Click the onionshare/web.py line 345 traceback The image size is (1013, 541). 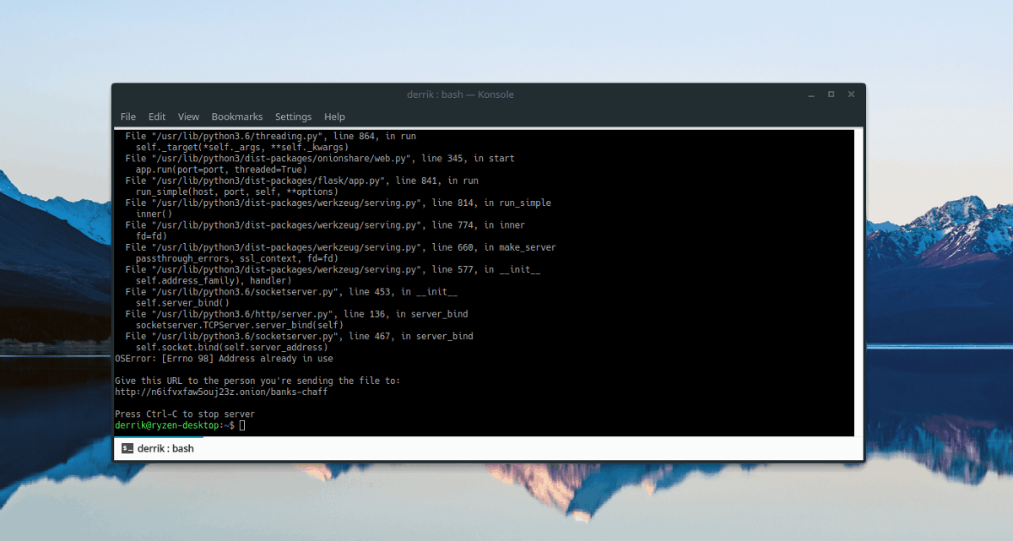pyautogui.click(x=320, y=158)
